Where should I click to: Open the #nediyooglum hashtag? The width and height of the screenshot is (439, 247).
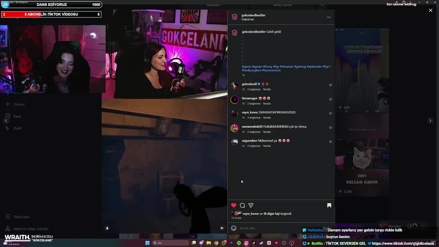(x=251, y=70)
